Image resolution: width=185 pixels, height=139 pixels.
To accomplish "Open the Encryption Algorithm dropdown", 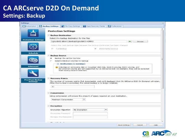I will 106,110.
